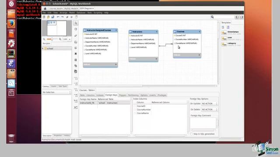Tick the CourseID index column checkbox
Screen dimensions: 280x157
pos(135,106)
